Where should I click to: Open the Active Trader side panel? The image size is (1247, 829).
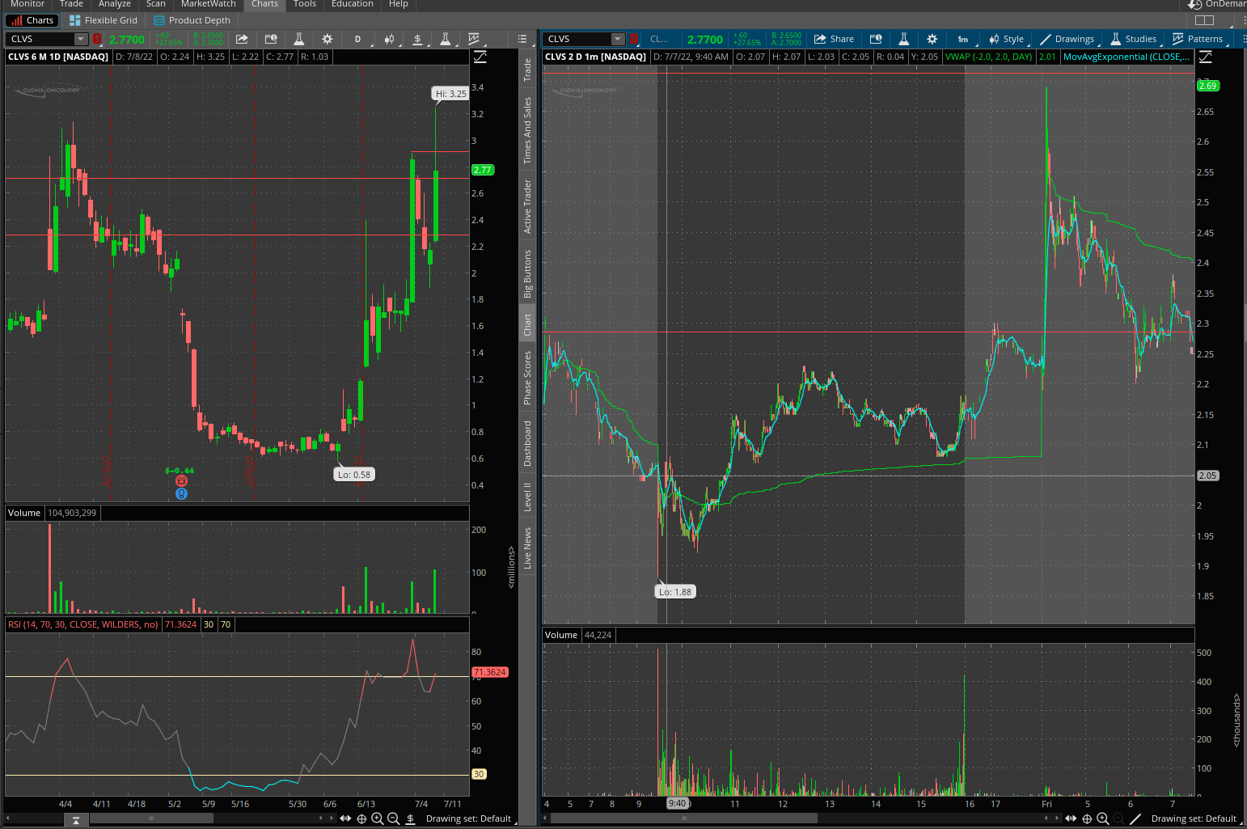[x=527, y=206]
